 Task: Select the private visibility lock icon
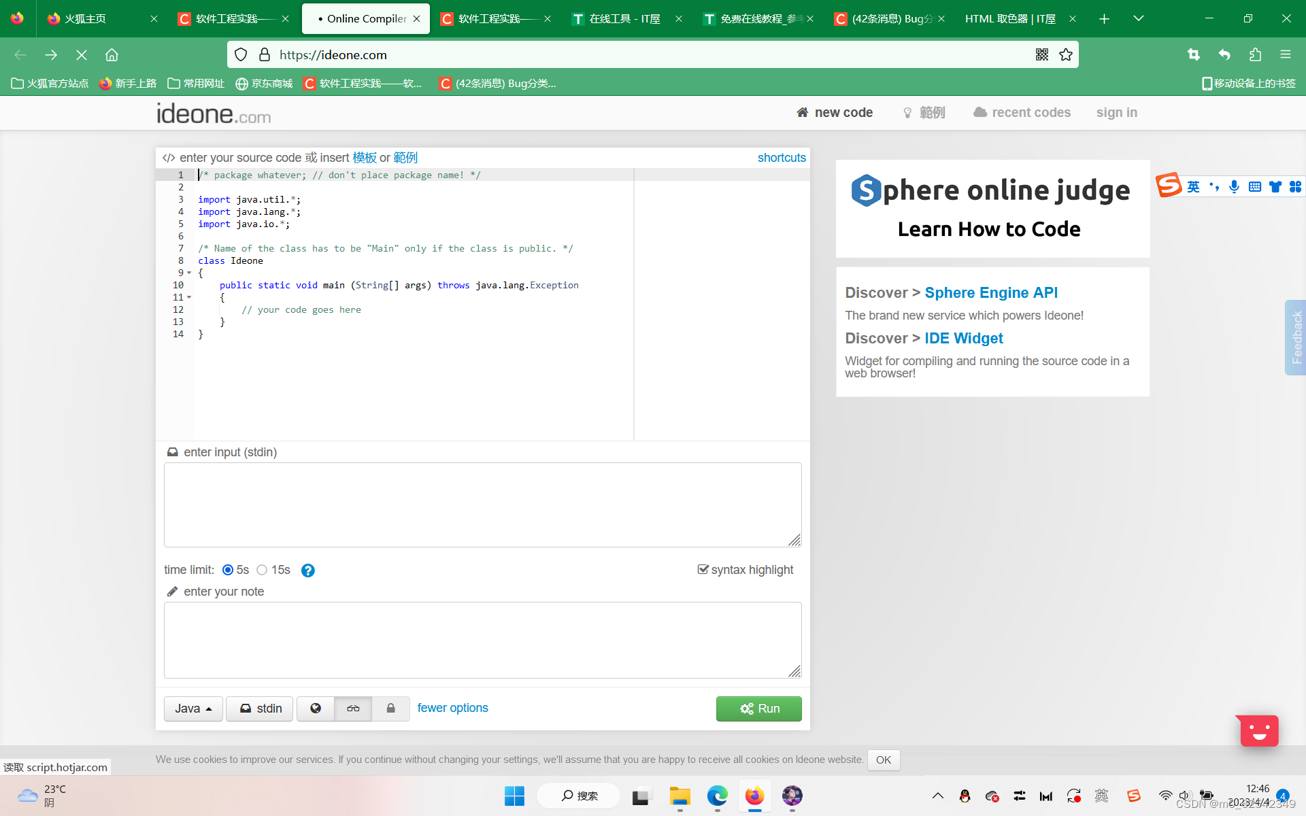[x=390, y=709]
